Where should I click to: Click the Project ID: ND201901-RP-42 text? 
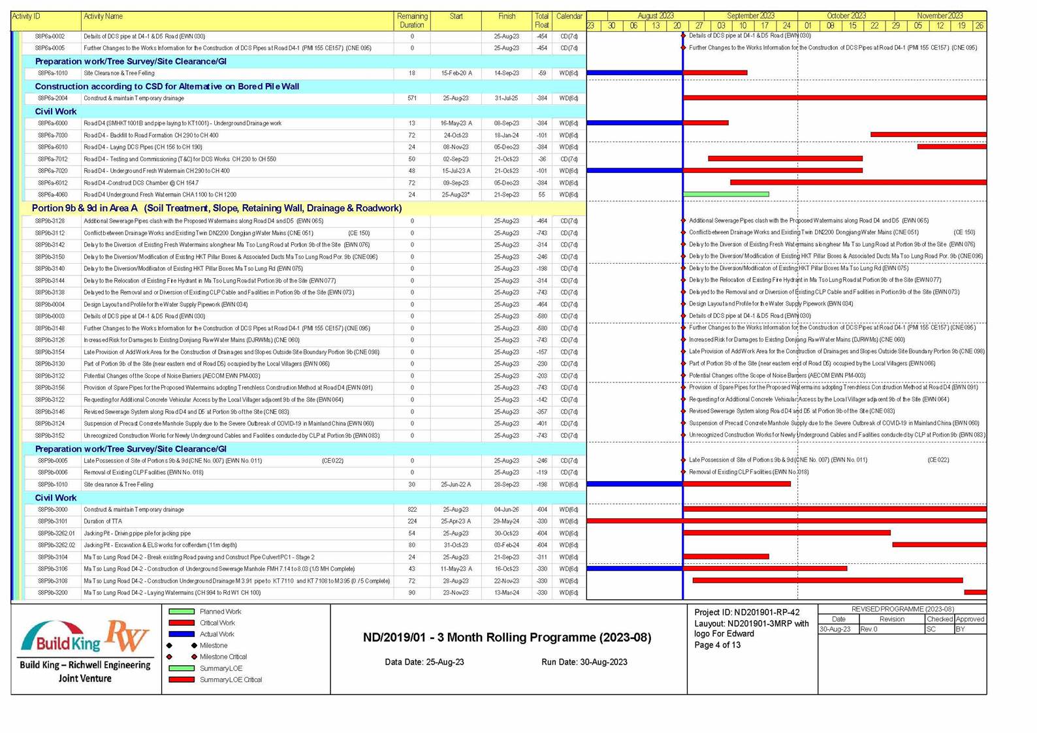pyautogui.click(x=747, y=612)
